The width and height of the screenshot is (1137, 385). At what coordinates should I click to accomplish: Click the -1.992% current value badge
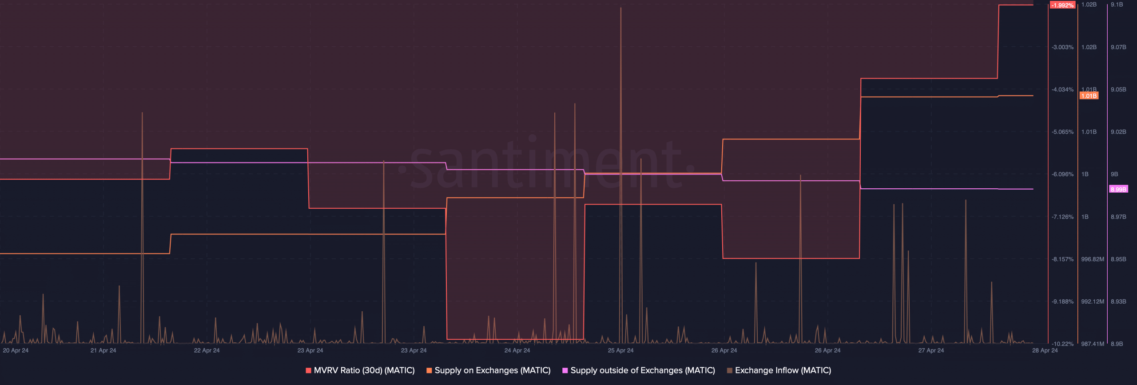(1062, 5)
